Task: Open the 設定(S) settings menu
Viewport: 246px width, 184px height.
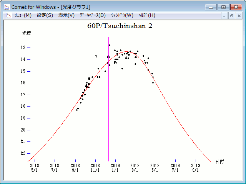Action: click(x=45, y=15)
